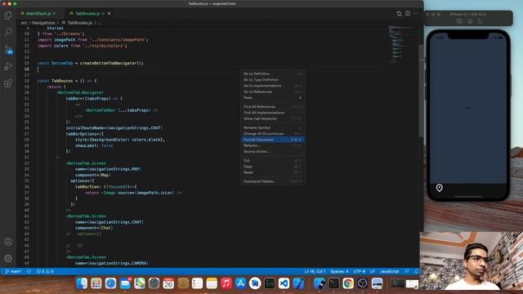
Task: Click the simulator home toolbar icon
Action: click(470, 21)
